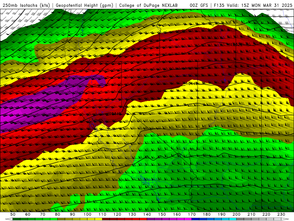The width and height of the screenshot is (294, 221).
Task: Click the "College of DuPage NEXLAB" text
Action: pyautogui.click(x=148, y=5)
